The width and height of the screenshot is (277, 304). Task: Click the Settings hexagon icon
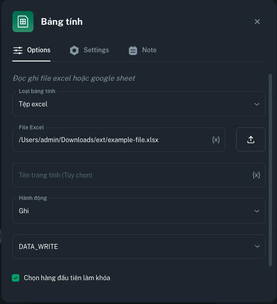(74, 50)
